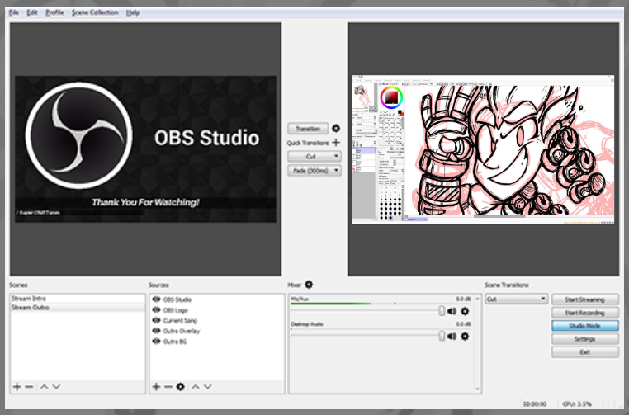Select the Stream Intro scene
Screen dimensions: 629x415
click(78, 299)
